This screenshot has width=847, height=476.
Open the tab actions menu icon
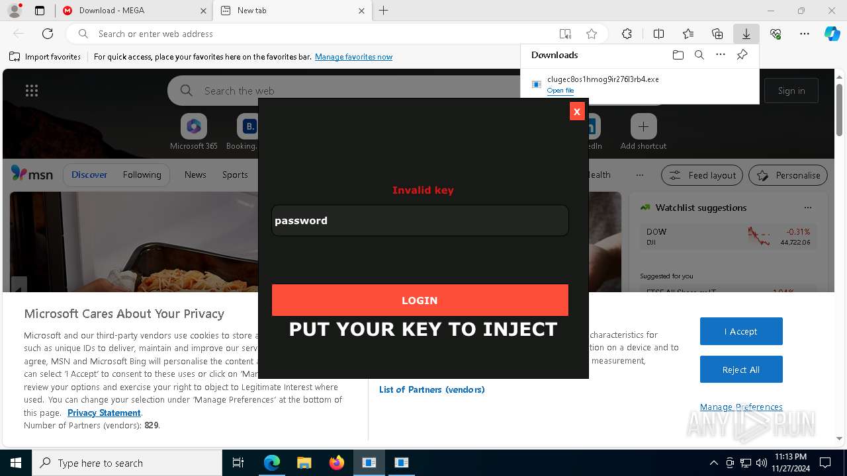click(40, 11)
